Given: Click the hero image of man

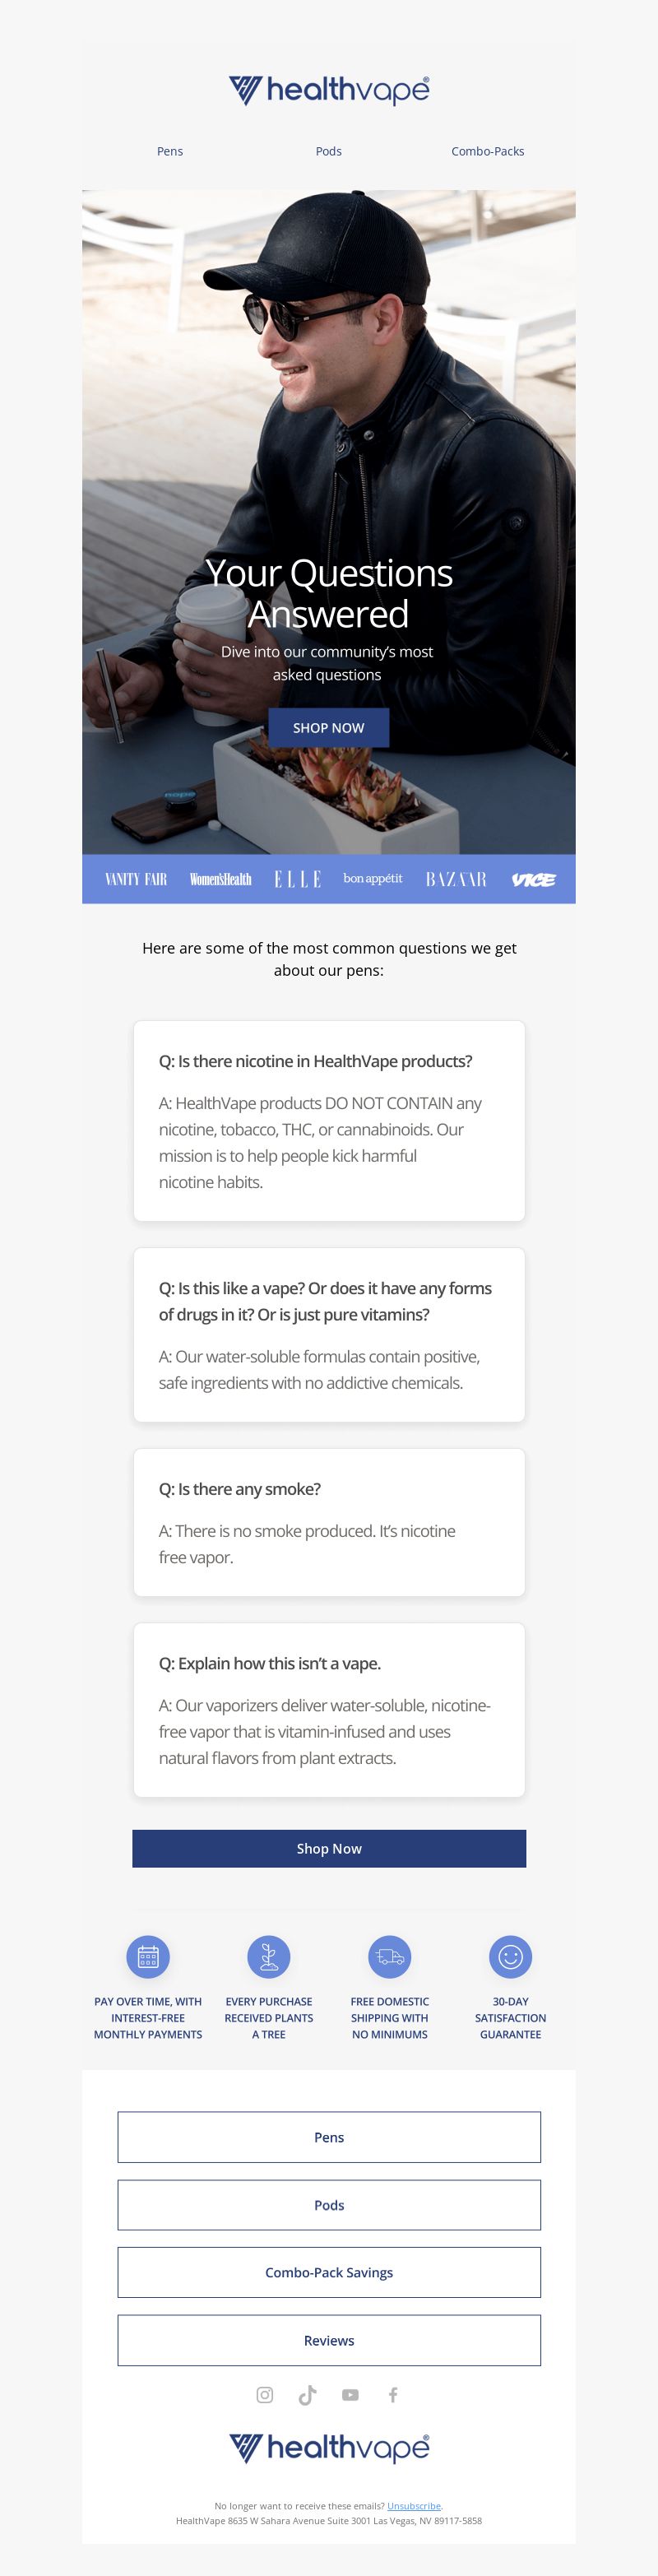Looking at the screenshot, I should (x=329, y=522).
